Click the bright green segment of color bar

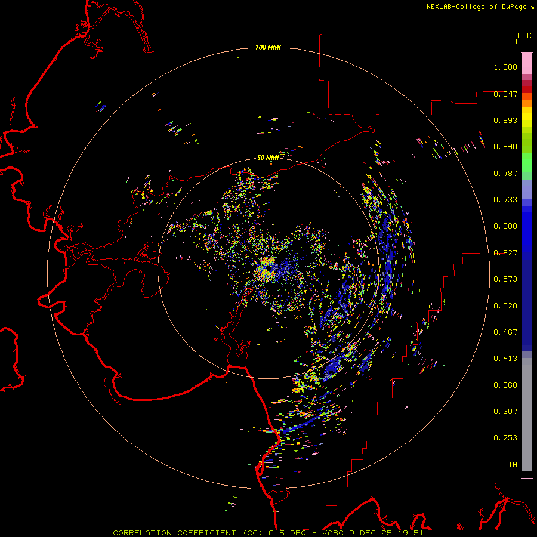coord(527,163)
